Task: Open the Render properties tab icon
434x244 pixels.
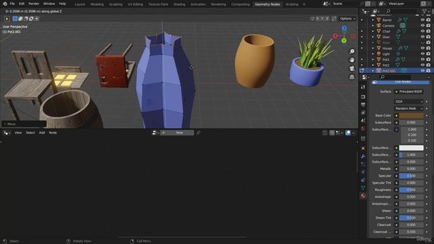Action: (x=363, y=97)
